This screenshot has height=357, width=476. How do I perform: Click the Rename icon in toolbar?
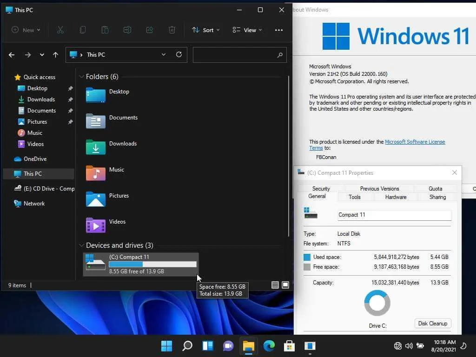pyautogui.click(x=127, y=30)
